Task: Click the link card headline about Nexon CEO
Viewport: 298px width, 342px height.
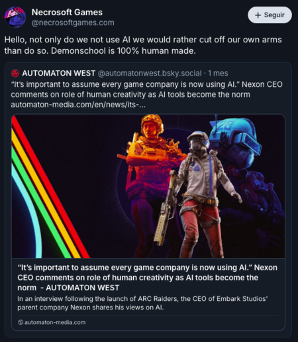Action: click(x=147, y=278)
